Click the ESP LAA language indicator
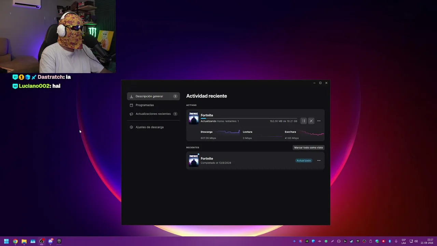The height and width of the screenshot is (246, 437). click(x=404, y=241)
